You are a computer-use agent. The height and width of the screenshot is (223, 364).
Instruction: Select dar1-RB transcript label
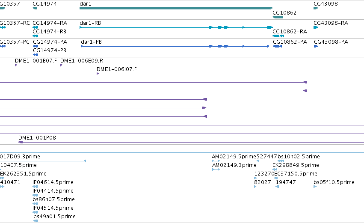coord(90,23)
